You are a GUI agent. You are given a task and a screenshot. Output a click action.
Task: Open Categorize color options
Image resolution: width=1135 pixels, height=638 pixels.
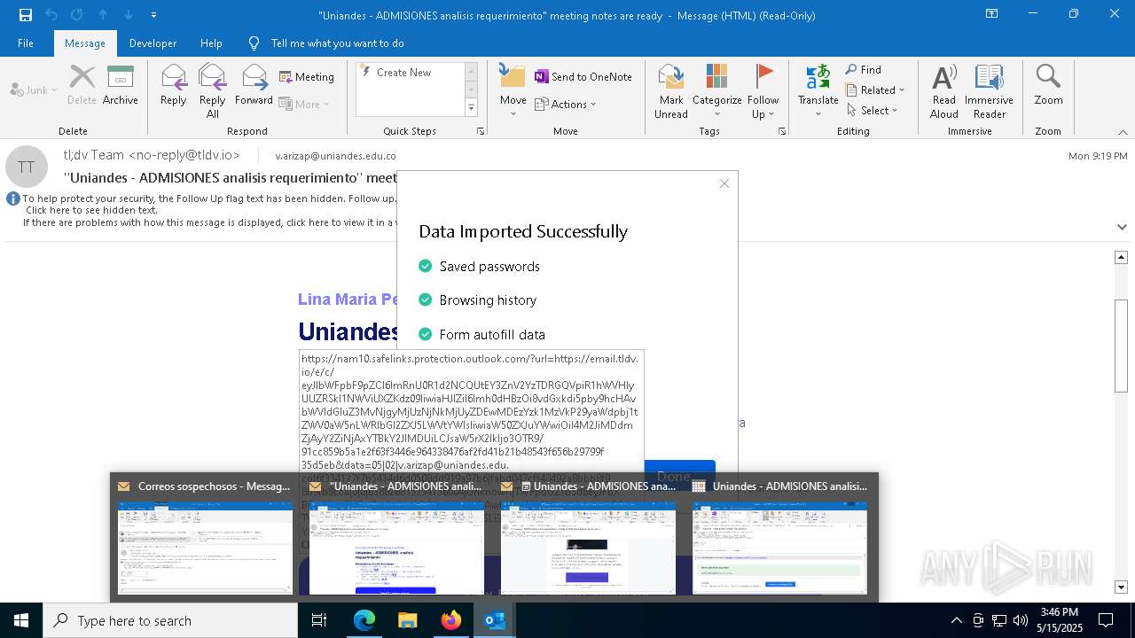click(716, 91)
